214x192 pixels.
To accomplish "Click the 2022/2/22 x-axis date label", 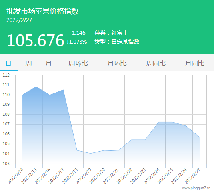I will 124,176.
